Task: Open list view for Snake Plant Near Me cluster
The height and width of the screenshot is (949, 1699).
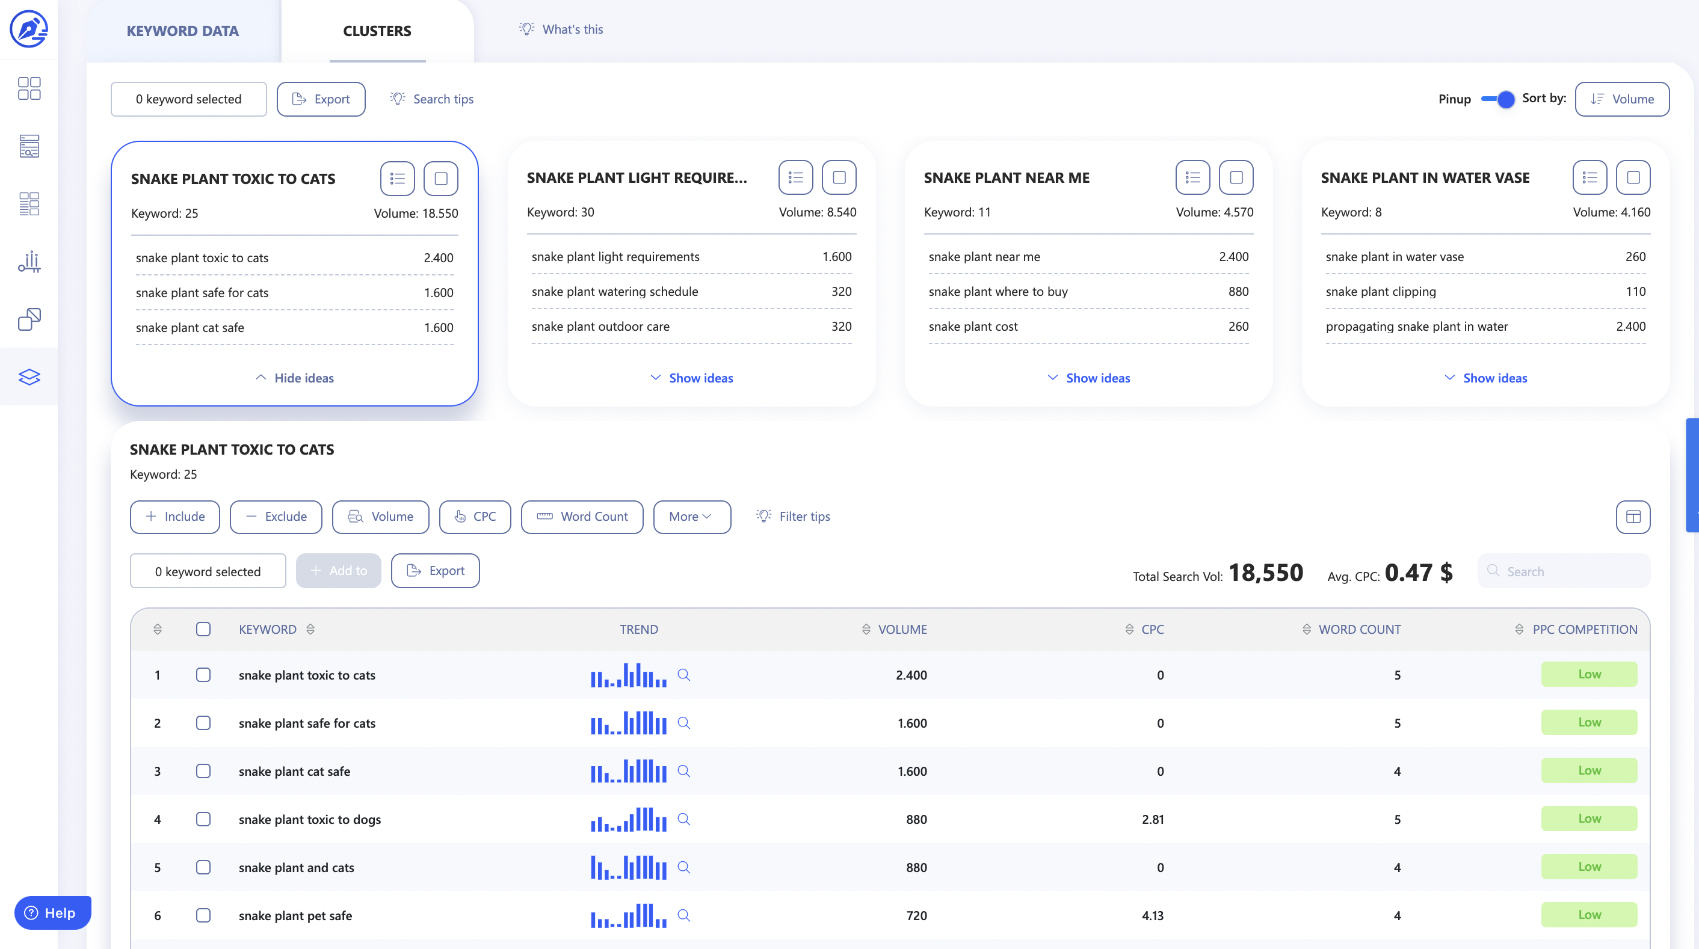Action: click(1192, 177)
